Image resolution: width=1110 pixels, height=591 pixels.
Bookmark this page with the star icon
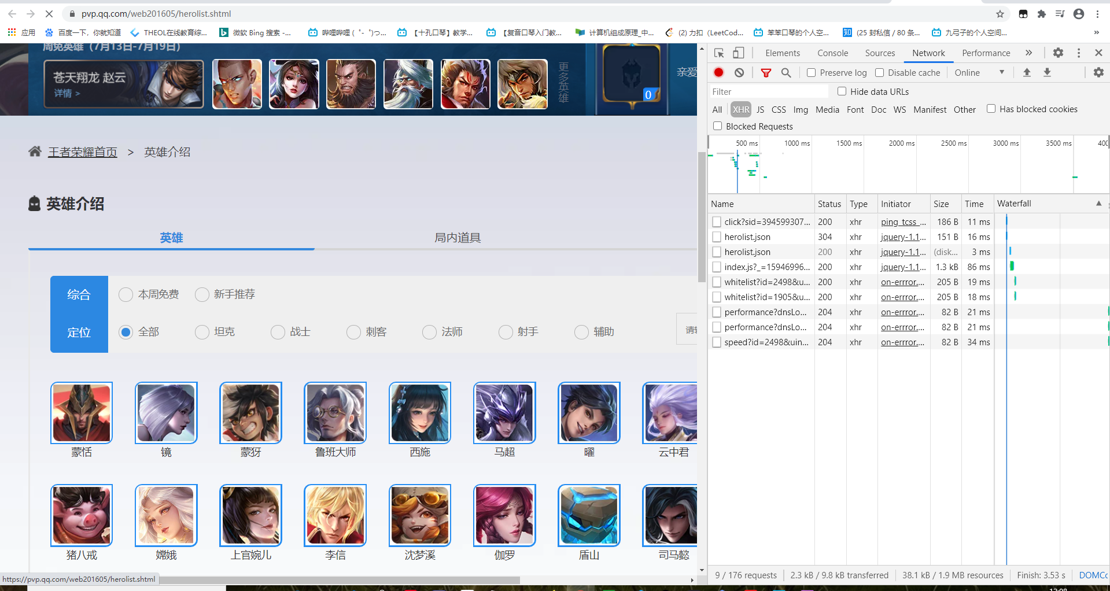tap(1000, 14)
